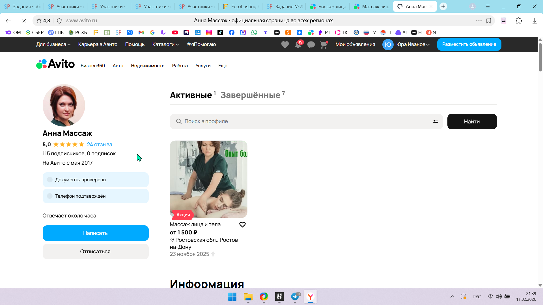The width and height of the screenshot is (543, 305).
Task: Open the 24 отзыва reviews link
Action: [99, 144]
